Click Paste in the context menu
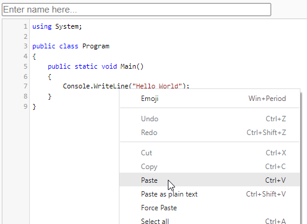Screen dimensions: 307x224 [210, 180]
